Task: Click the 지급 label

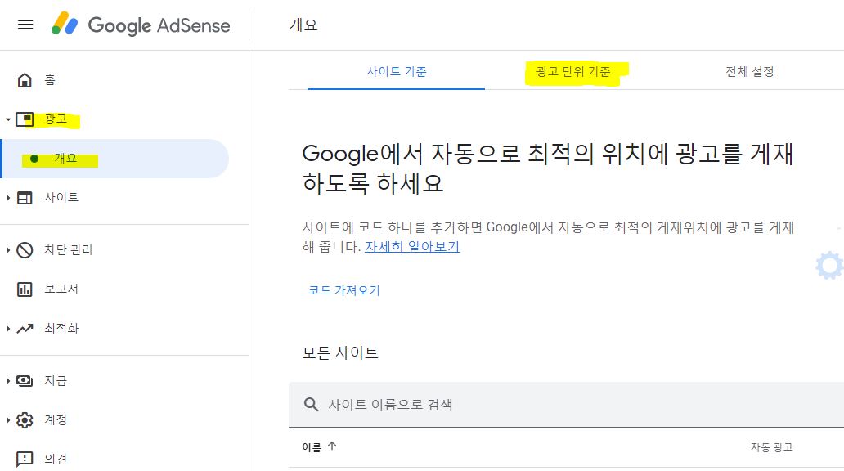Action: (56, 380)
